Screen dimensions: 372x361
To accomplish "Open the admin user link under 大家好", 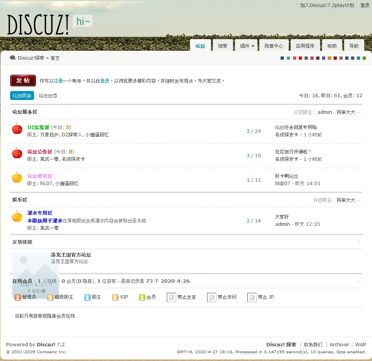I will click(x=283, y=224).
